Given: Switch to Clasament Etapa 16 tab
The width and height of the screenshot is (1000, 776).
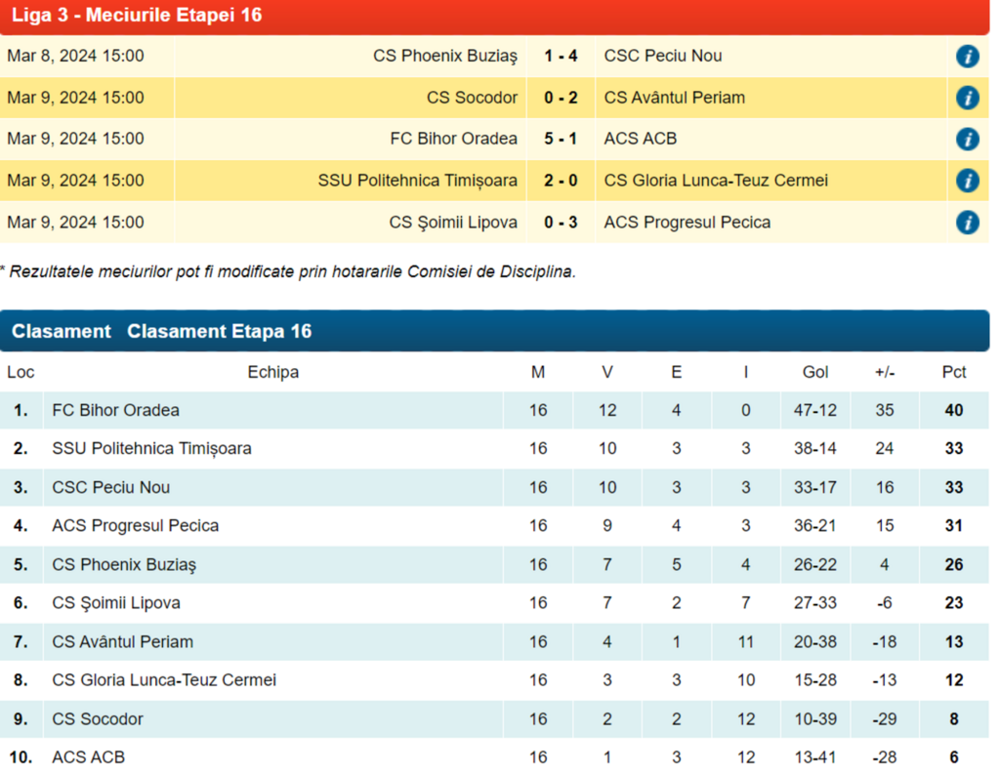Looking at the screenshot, I should (219, 331).
